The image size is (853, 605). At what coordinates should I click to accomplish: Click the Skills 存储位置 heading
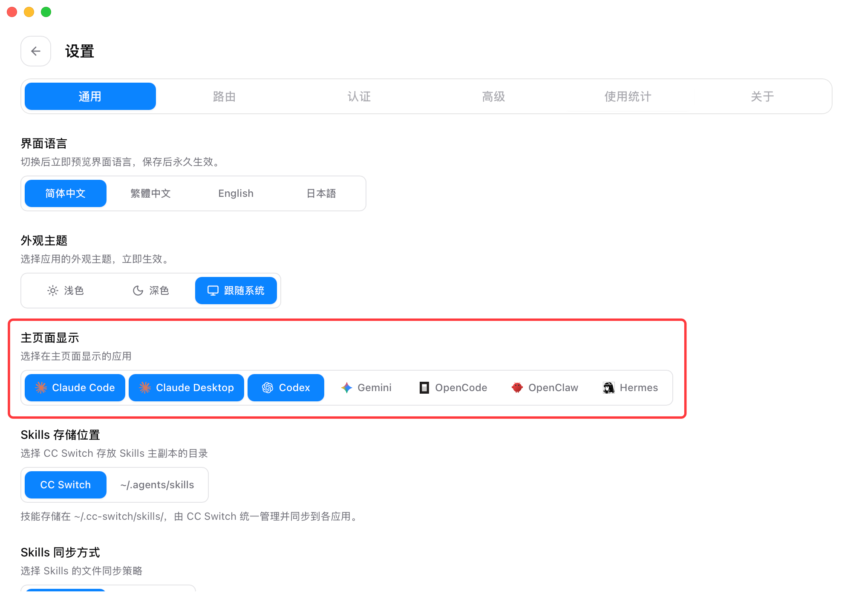click(60, 435)
